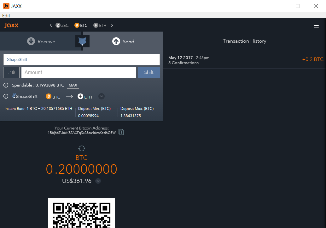The height and width of the screenshot is (228, 326).
Task: Click the Jaxx logo
Action: [x=11, y=25]
